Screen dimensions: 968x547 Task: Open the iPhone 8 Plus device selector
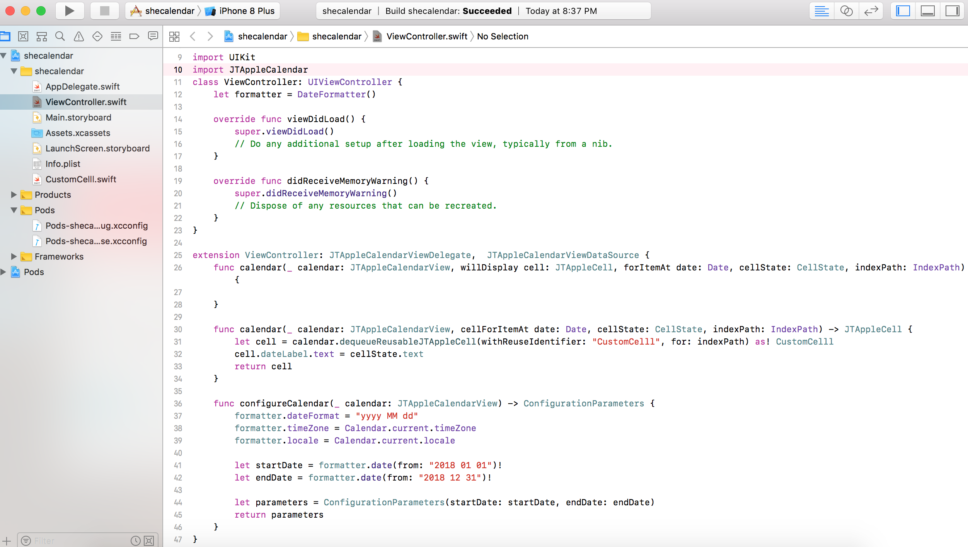coord(246,11)
